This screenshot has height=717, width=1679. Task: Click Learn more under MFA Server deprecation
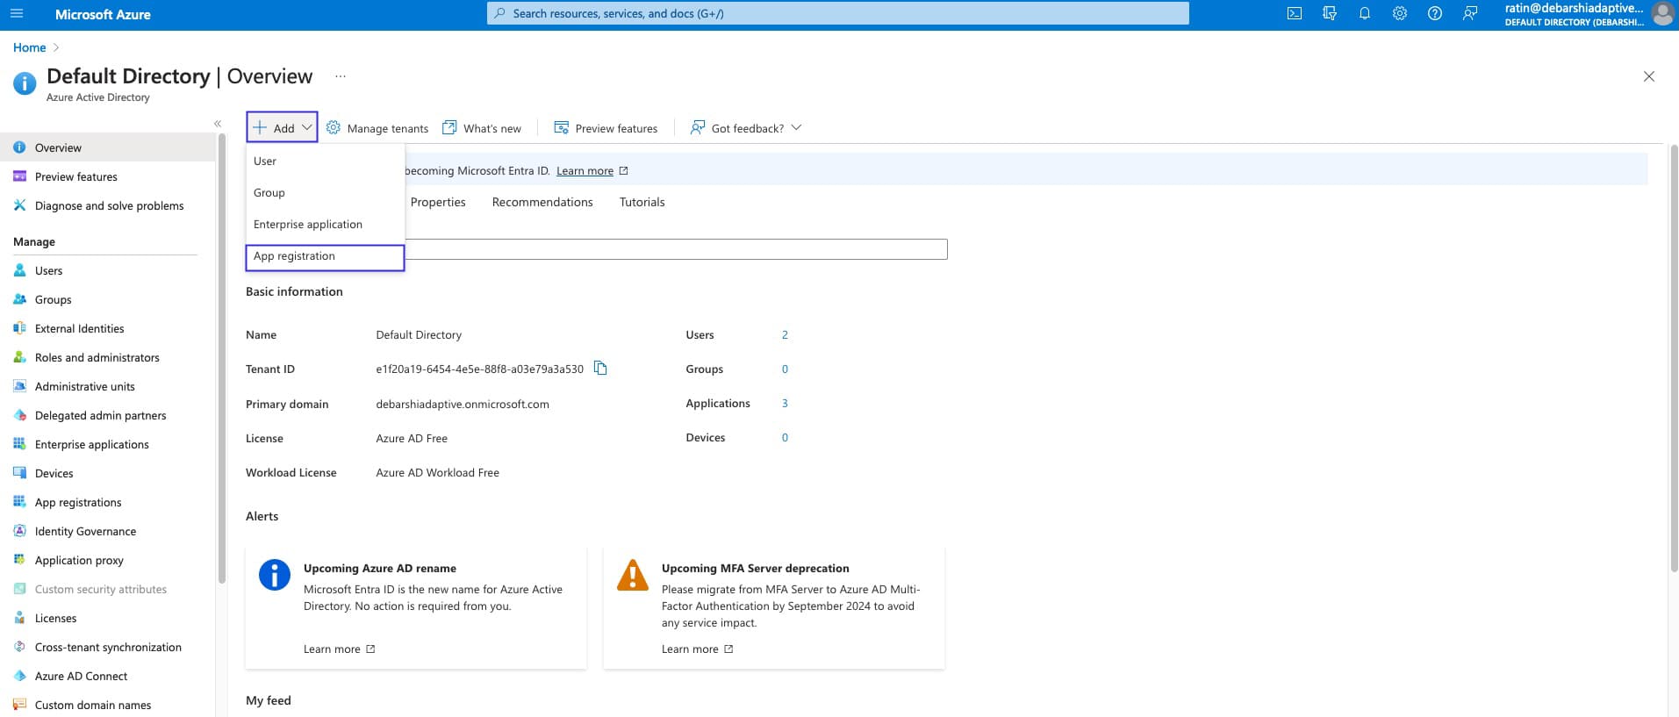point(698,649)
